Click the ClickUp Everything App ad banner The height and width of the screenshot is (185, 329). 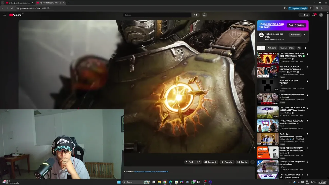[x=283, y=25]
